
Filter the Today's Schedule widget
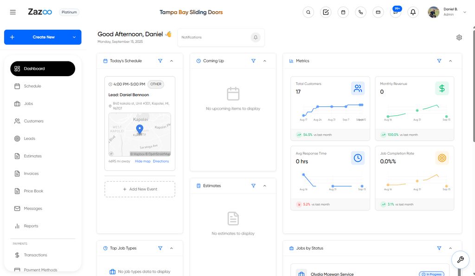[x=160, y=61]
